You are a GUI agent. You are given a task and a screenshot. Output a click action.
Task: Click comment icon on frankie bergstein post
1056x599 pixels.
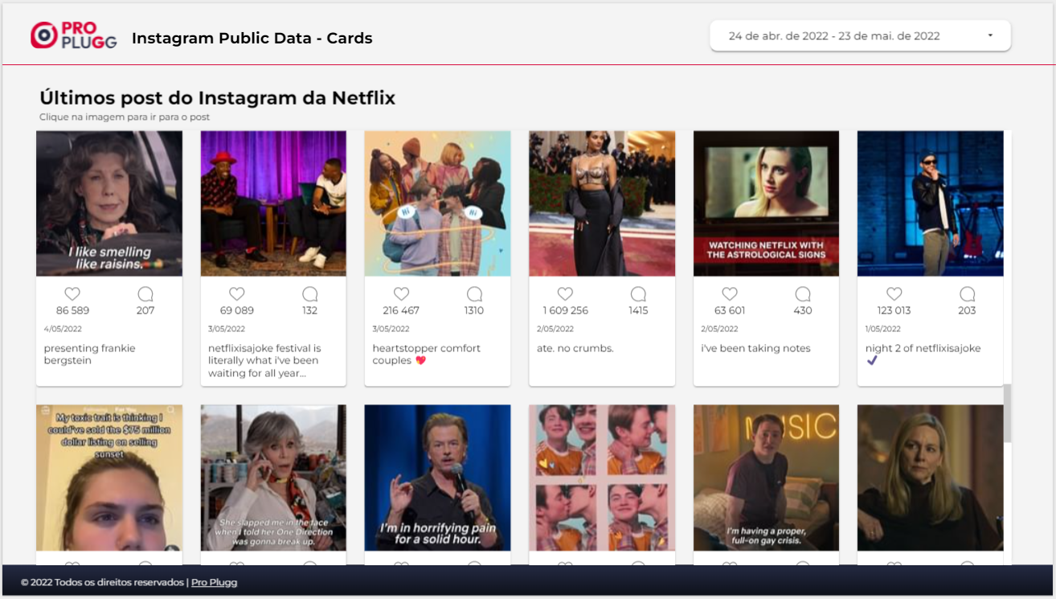[145, 293]
